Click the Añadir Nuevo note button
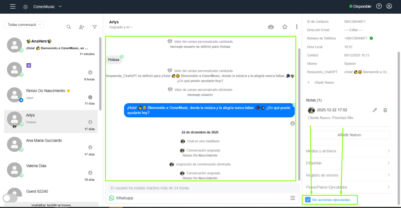This screenshot has height=208, width=401. coord(349,135)
